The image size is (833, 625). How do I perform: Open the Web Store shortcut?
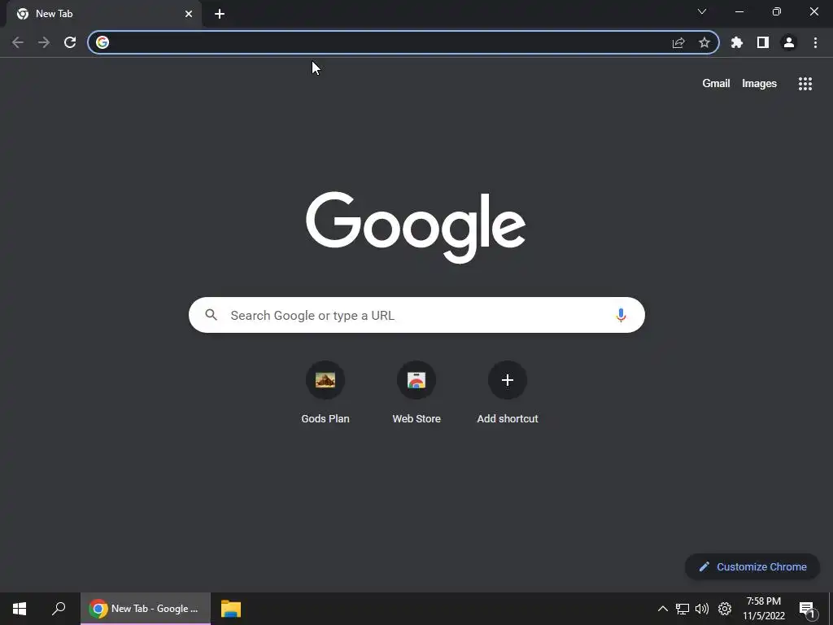[x=416, y=393]
